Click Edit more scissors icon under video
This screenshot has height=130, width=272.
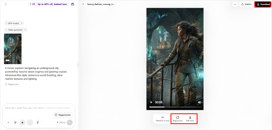(190, 117)
